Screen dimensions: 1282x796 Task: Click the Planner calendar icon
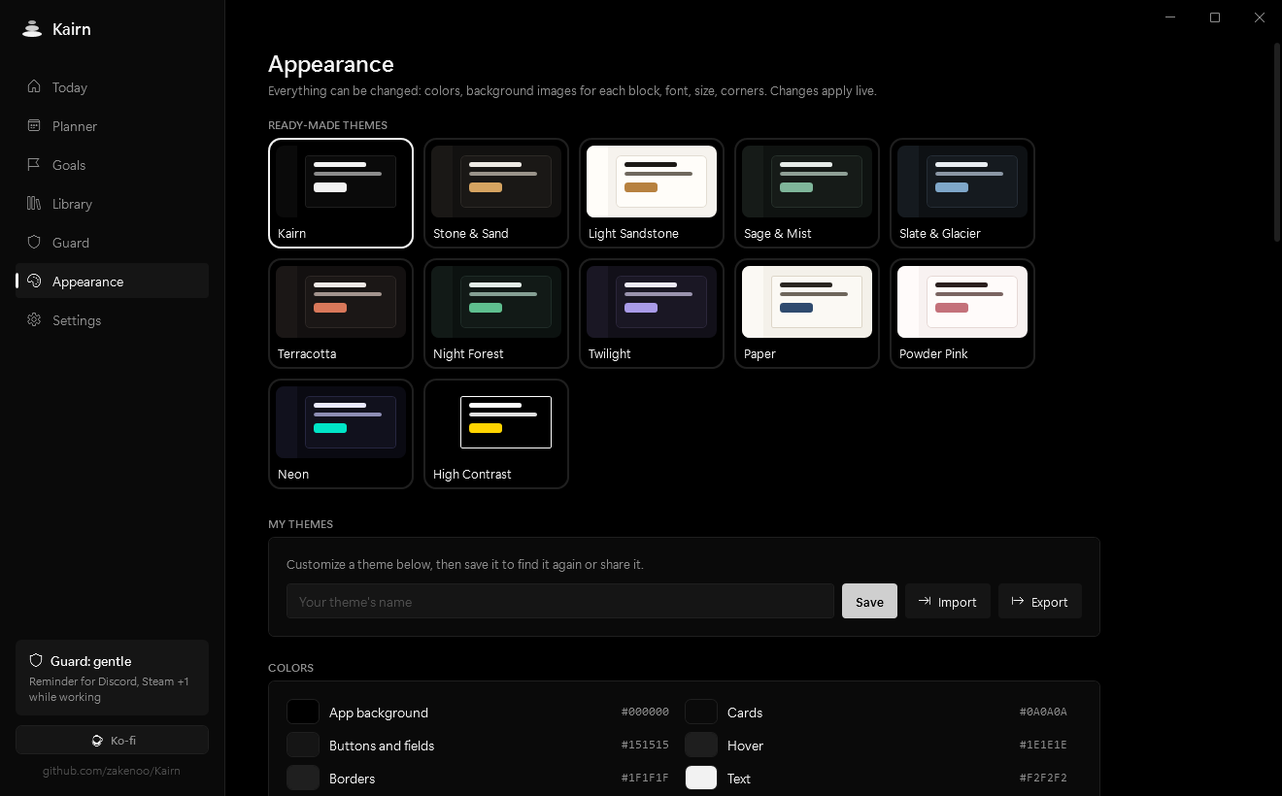[34, 125]
